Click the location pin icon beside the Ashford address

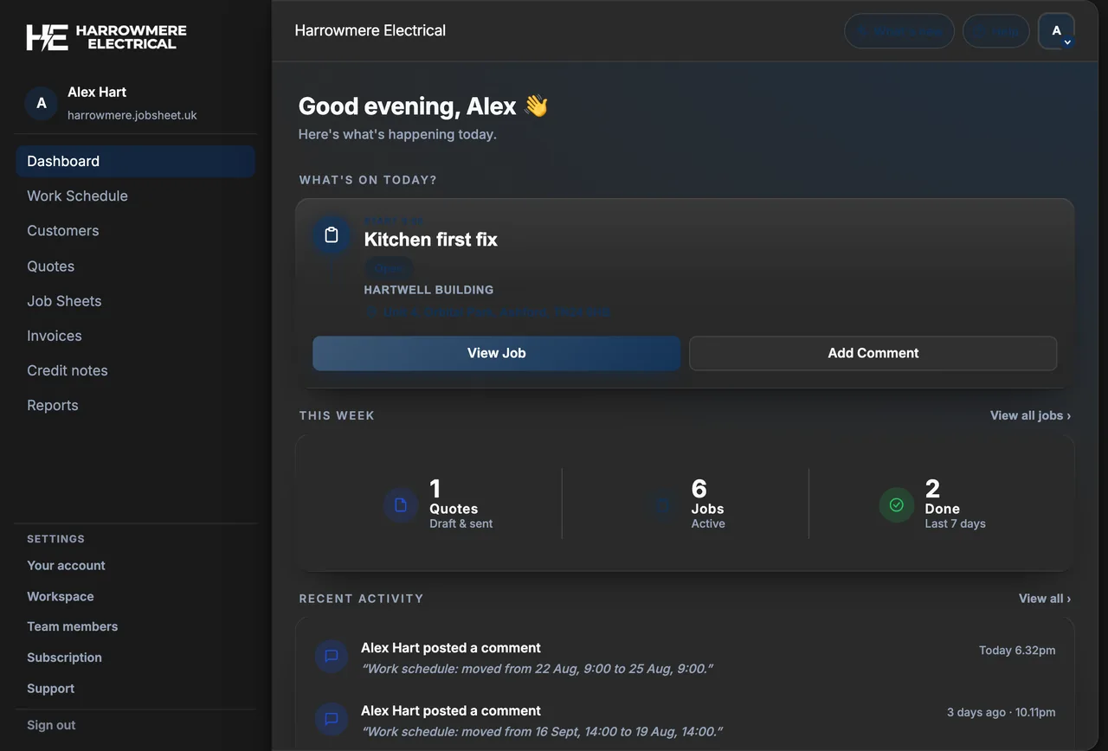click(371, 311)
